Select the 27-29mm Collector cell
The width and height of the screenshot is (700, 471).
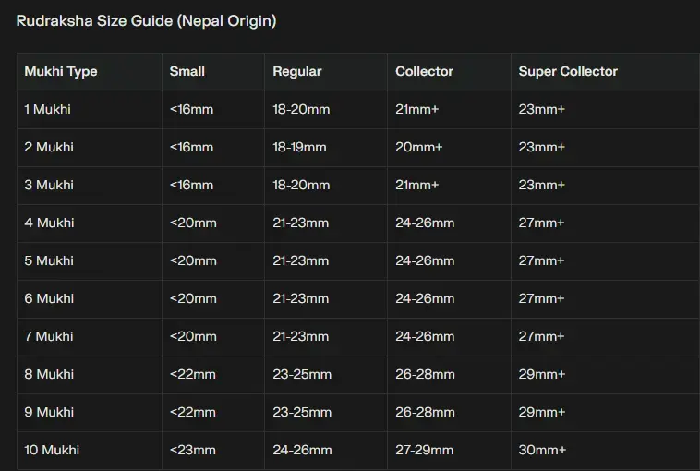[425, 450]
